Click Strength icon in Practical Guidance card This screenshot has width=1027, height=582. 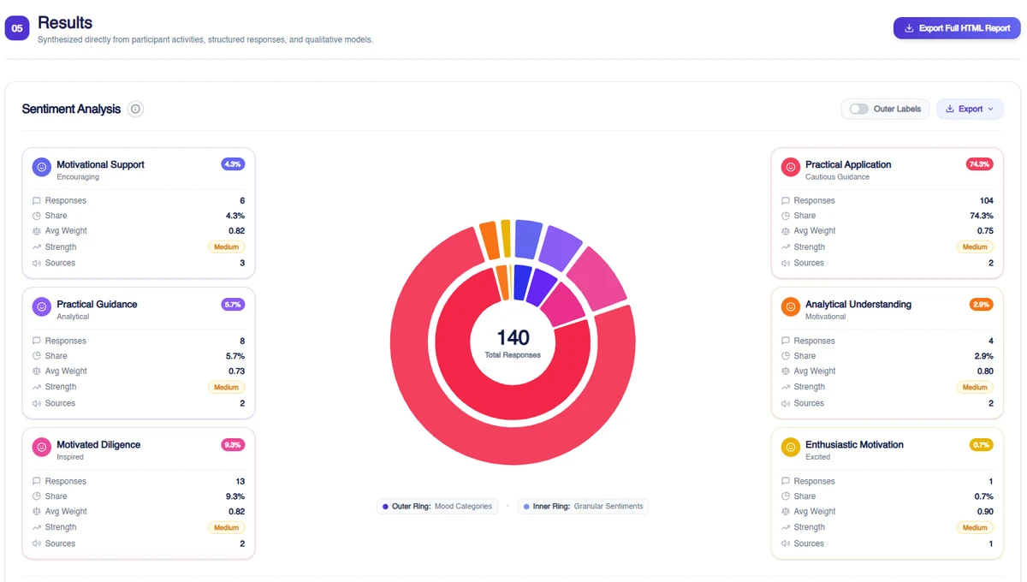[37, 387]
